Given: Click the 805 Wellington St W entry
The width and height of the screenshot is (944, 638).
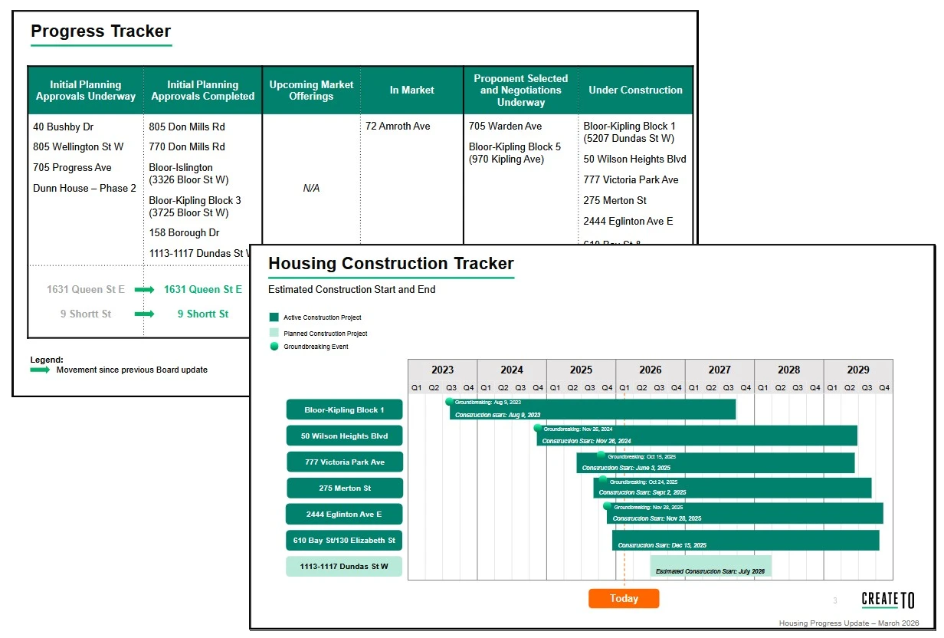Looking at the screenshot, I should pyautogui.click(x=78, y=146).
